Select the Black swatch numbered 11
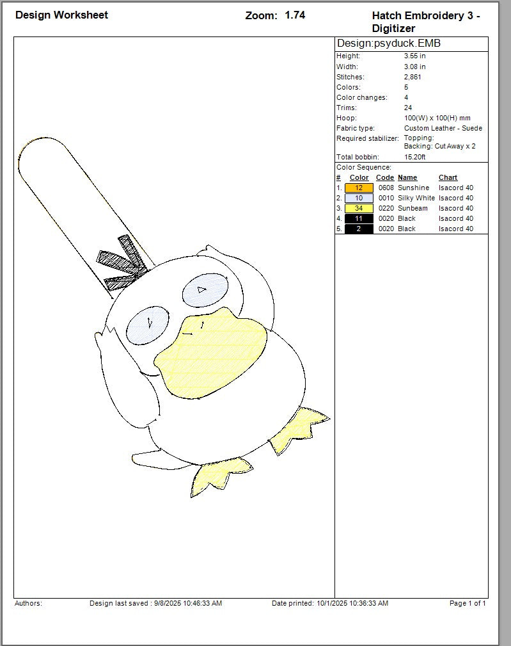Viewport: 511px width, 646px height. (359, 218)
